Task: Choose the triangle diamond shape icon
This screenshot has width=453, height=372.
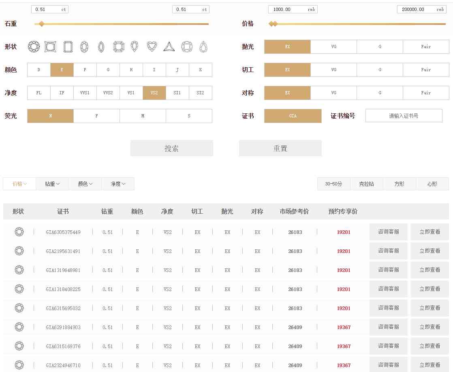Action: pyautogui.click(x=169, y=47)
